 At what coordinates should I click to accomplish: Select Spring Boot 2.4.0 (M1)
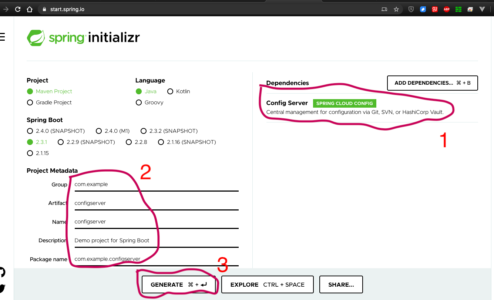click(x=112, y=131)
